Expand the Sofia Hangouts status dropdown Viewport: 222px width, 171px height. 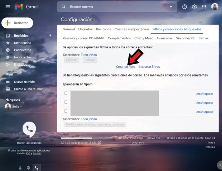coord(21,107)
